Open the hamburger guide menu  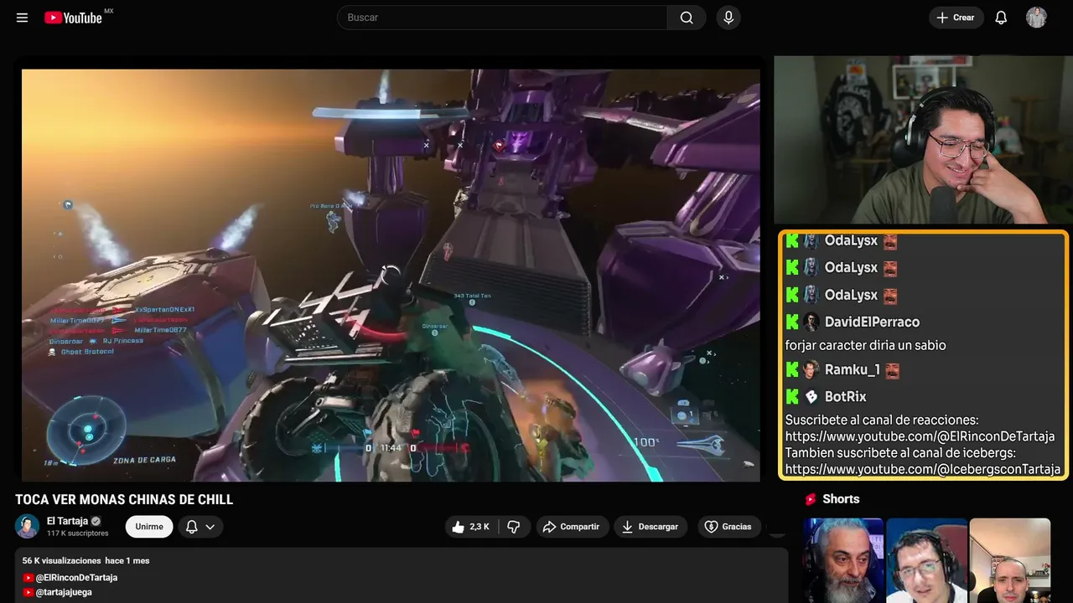click(22, 18)
